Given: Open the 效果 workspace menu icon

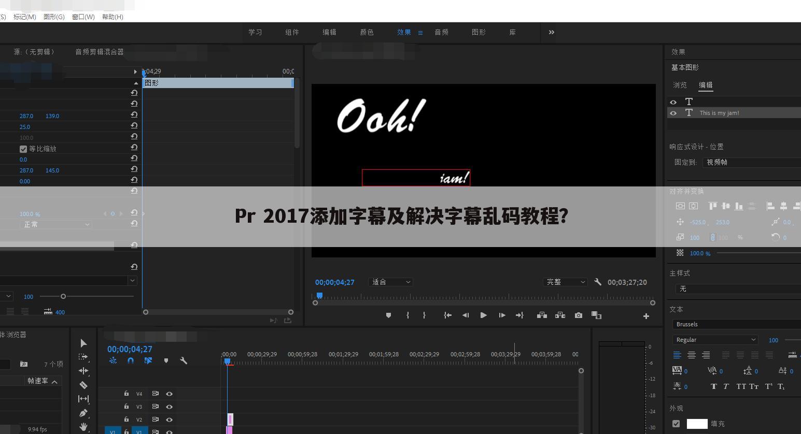Looking at the screenshot, I should 420,33.
